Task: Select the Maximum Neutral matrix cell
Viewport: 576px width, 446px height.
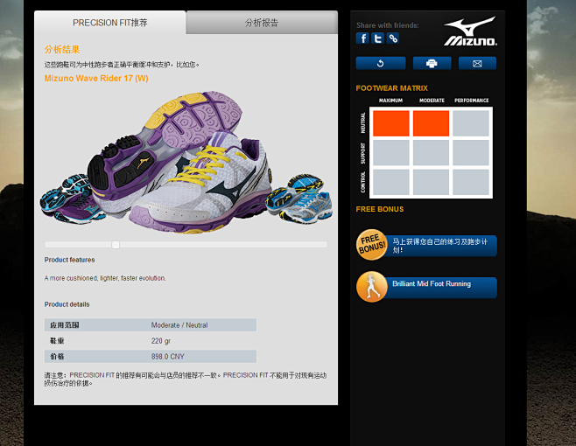Action: (x=390, y=123)
